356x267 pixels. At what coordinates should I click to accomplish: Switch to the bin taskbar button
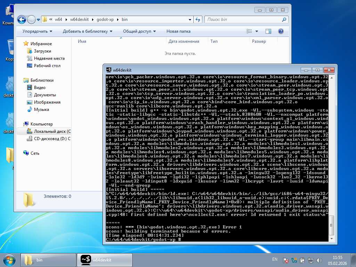click(48, 260)
